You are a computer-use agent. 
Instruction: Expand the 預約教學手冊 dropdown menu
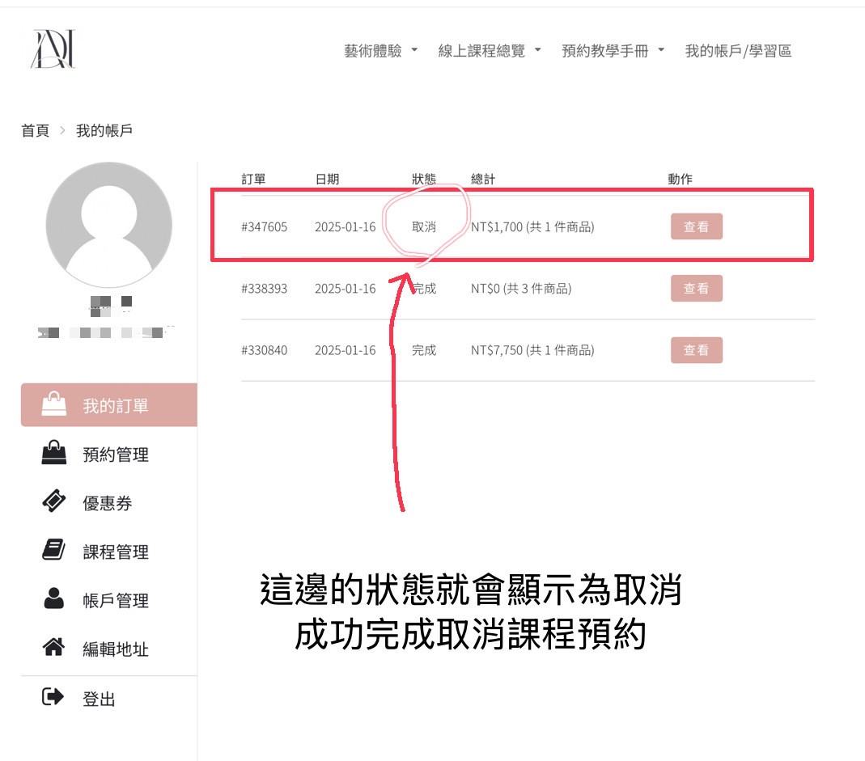pos(613,51)
